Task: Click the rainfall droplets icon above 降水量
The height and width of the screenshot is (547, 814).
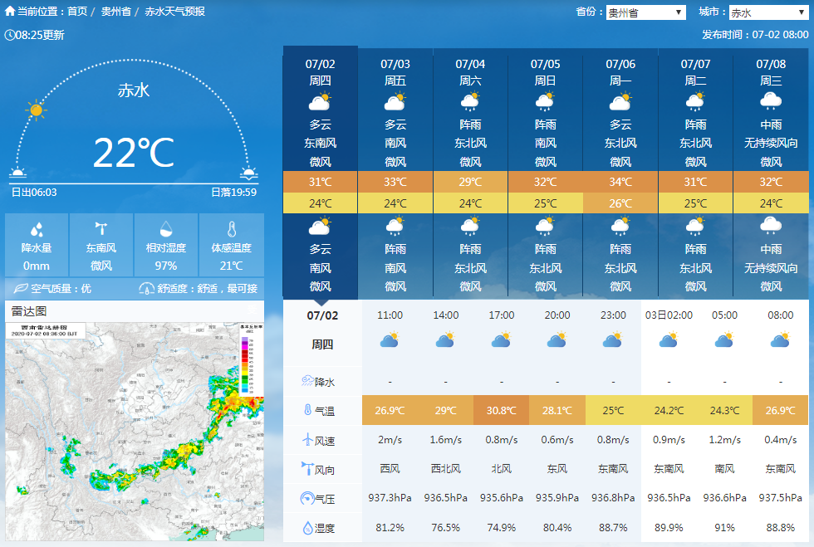Action: point(37,229)
